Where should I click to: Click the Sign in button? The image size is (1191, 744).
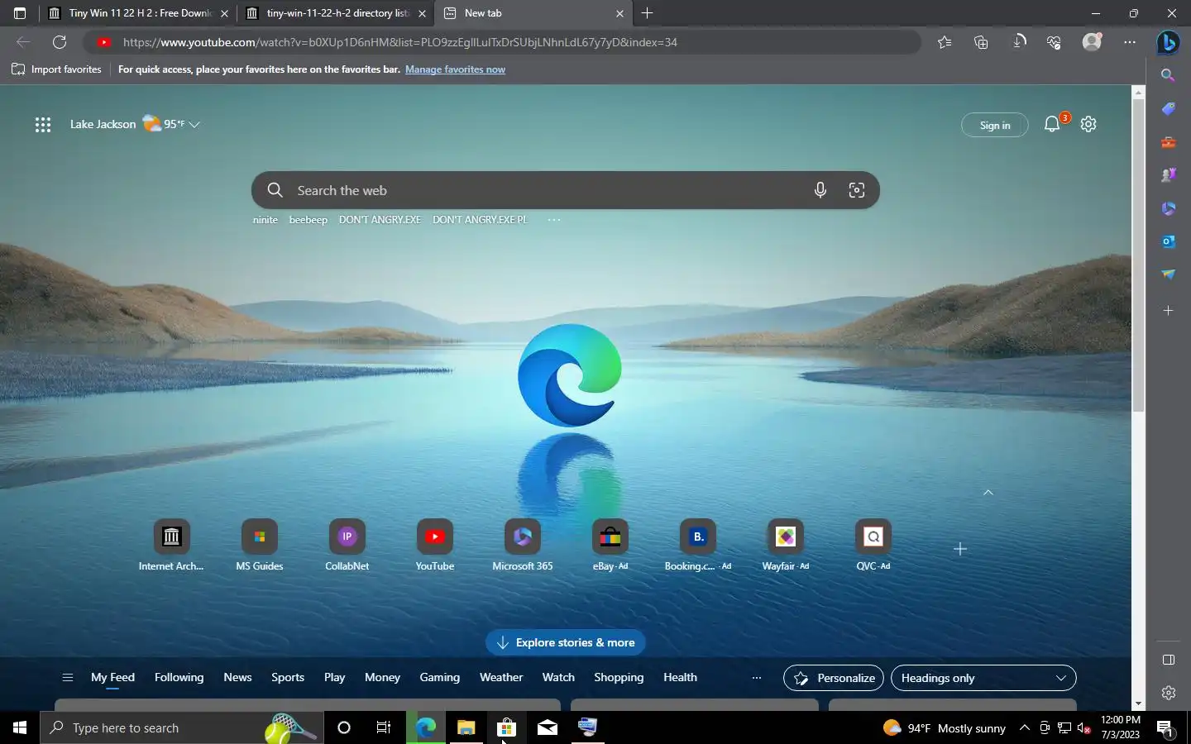tap(994, 125)
